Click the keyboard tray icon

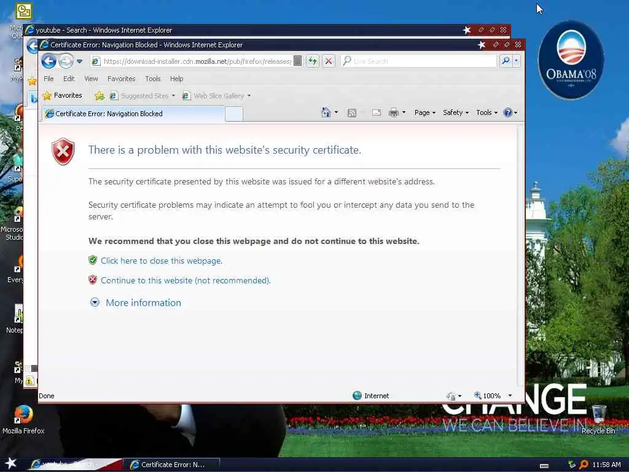(544, 466)
